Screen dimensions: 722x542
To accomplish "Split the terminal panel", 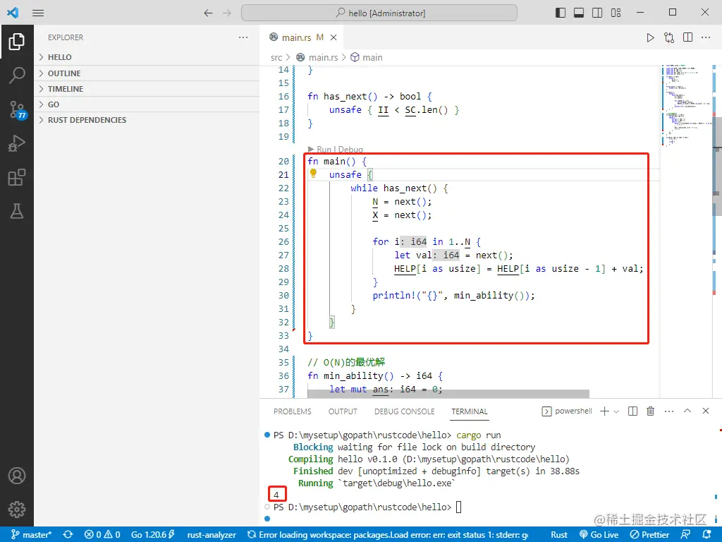I will (632, 411).
